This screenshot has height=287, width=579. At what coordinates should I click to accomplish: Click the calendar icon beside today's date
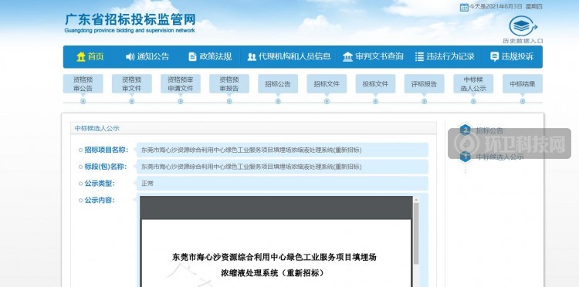464,7
